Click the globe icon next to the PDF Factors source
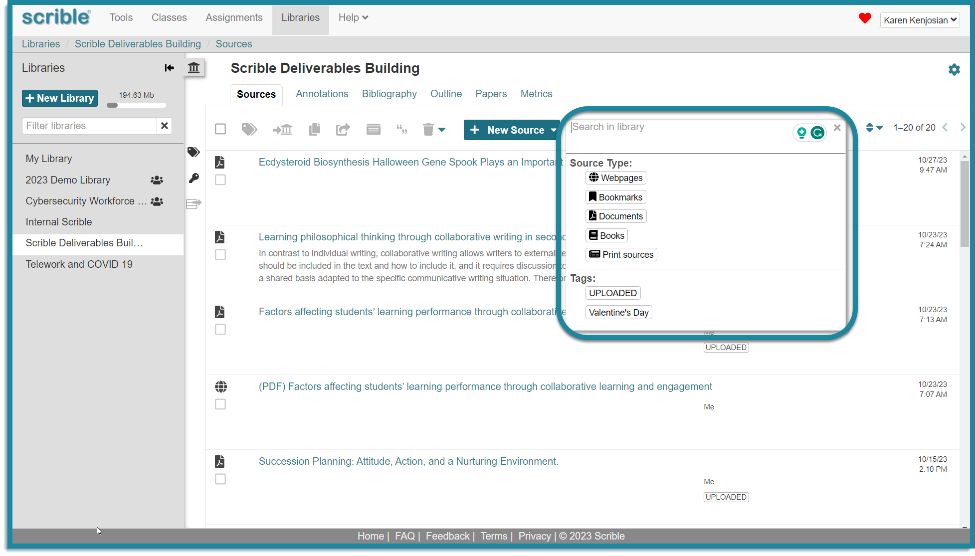975x556 pixels. tap(220, 386)
